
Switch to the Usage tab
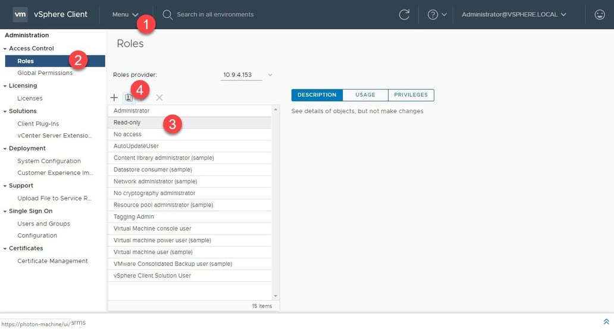pos(365,95)
